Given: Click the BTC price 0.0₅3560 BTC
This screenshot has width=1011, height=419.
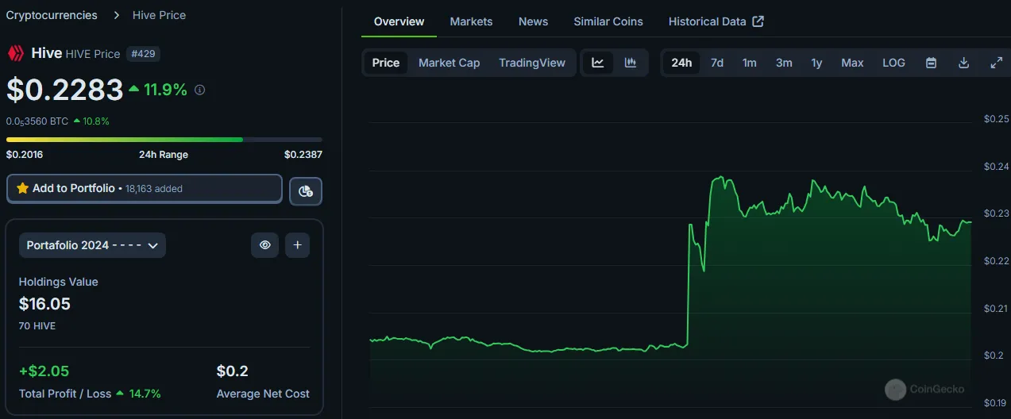Looking at the screenshot, I should [x=37, y=121].
